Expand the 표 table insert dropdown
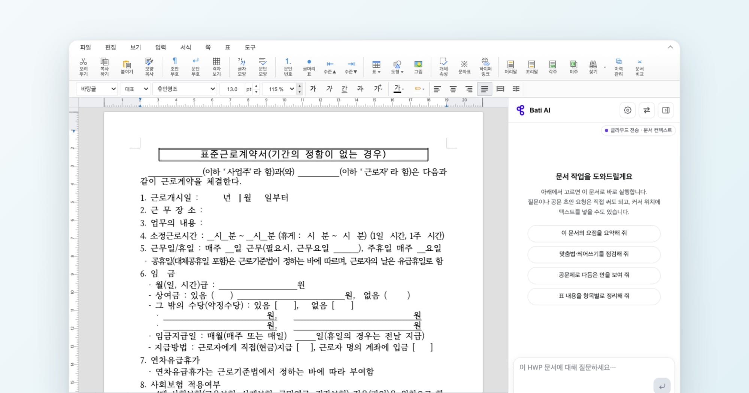749x393 pixels. (x=376, y=67)
